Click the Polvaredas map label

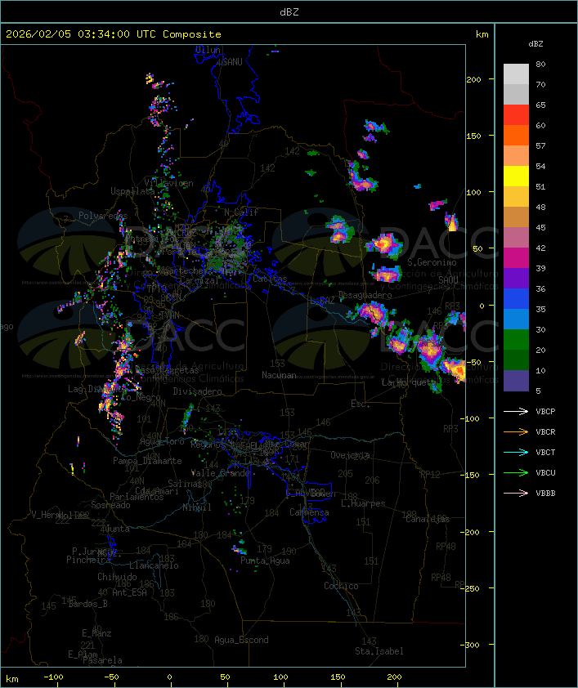click(103, 216)
